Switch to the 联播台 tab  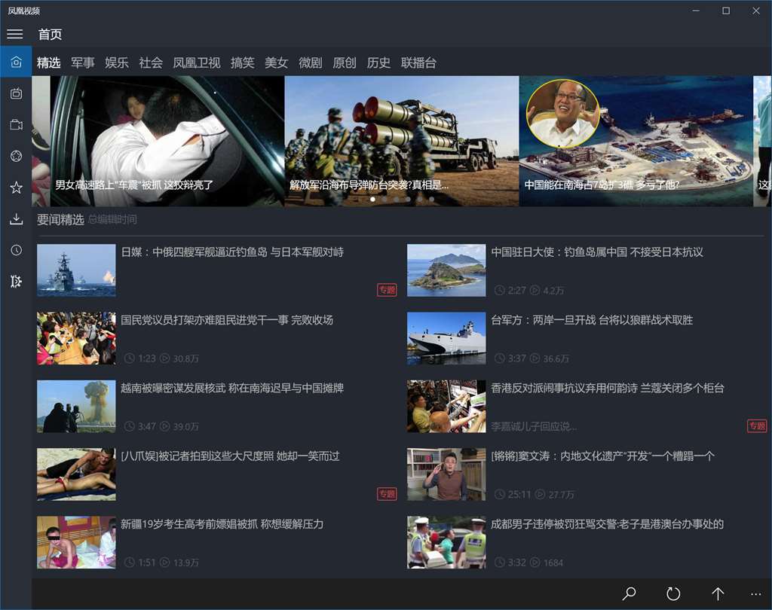pyautogui.click(x=418, y=63)
